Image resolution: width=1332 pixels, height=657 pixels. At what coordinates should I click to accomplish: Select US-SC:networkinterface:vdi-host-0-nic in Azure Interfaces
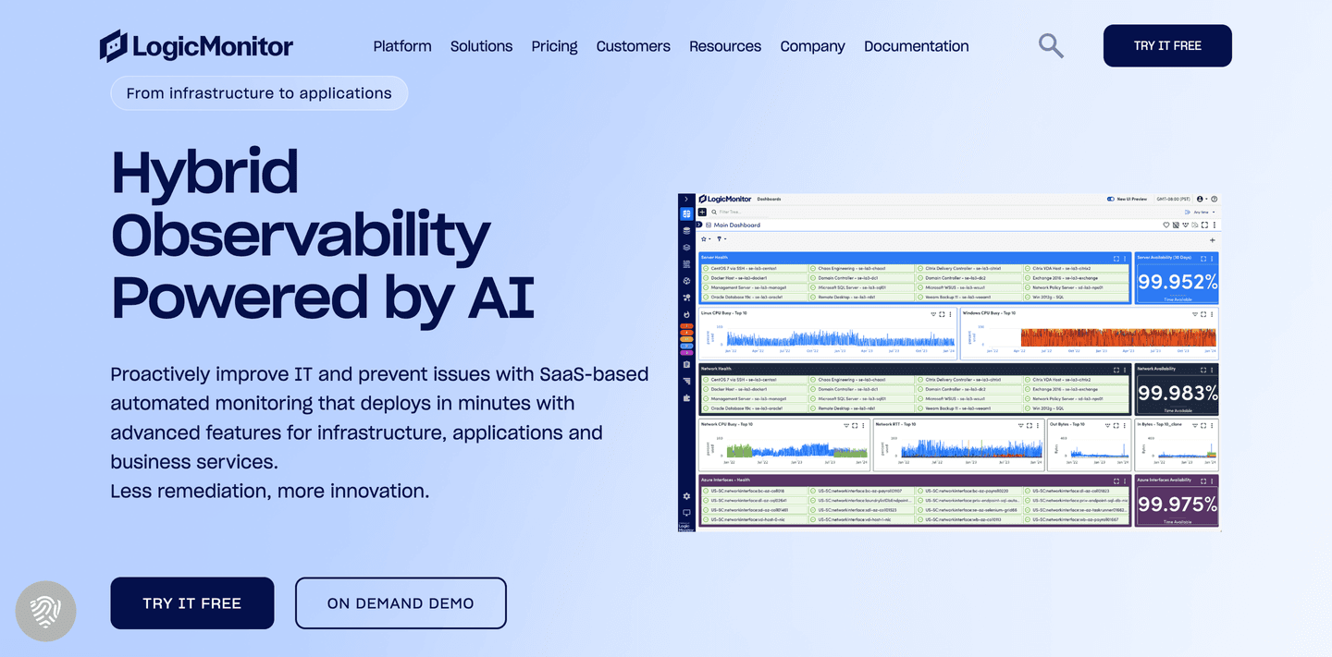[754, 519]
